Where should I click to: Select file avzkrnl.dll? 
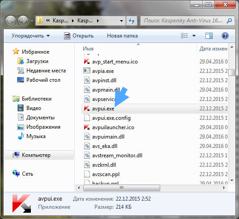pyautogui.click(x=104, y=165)
